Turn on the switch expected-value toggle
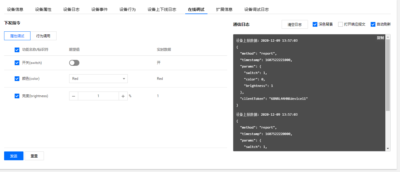The image size is (400, 172). pos(74,63)
